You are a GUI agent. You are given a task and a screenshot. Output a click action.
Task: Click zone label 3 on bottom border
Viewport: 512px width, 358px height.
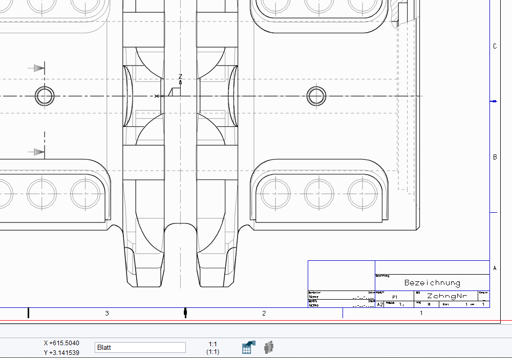(107, 314)
